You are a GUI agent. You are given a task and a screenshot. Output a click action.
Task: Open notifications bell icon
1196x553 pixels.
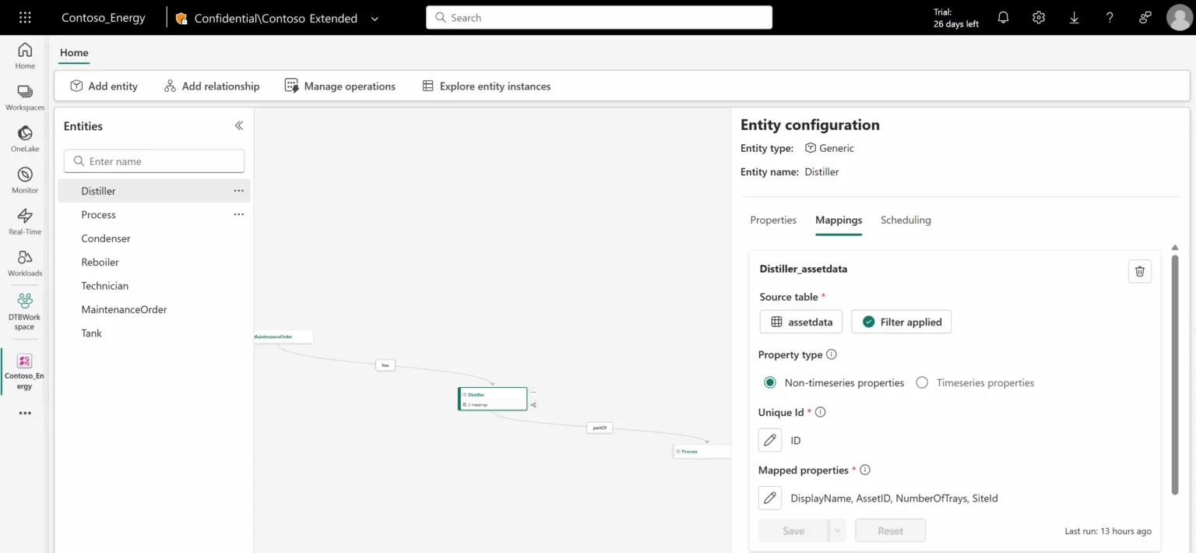(1003, 17)
